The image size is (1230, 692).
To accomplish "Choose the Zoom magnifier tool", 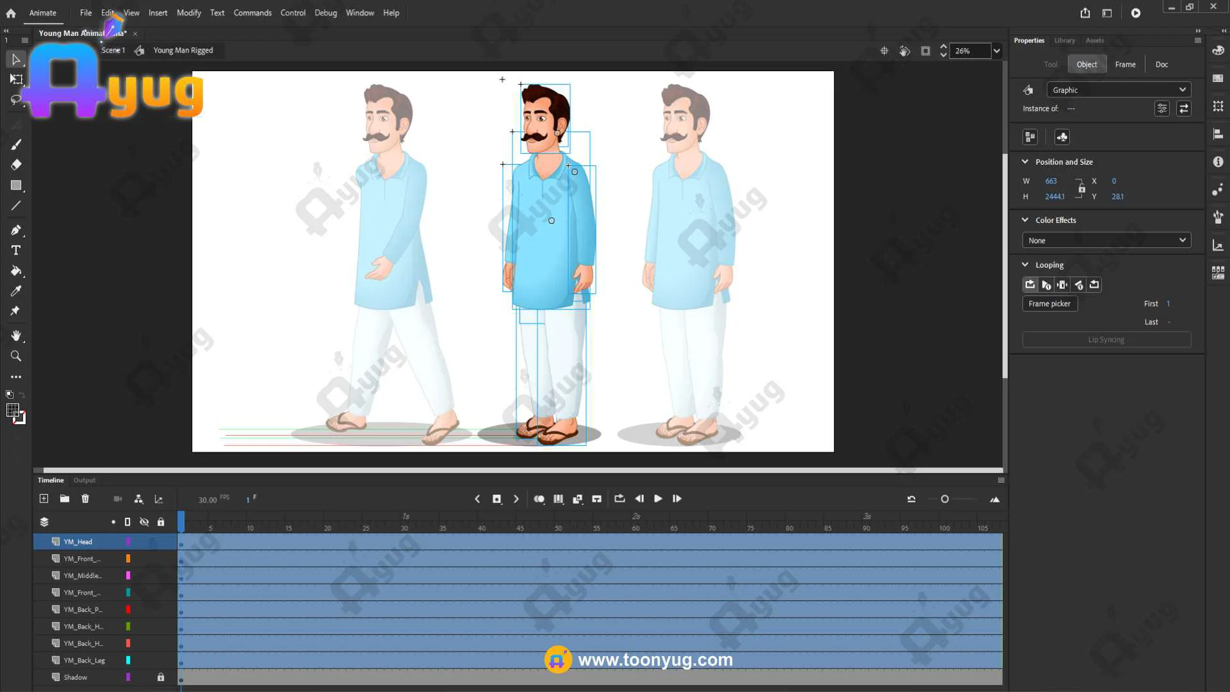I will (16, 356).
